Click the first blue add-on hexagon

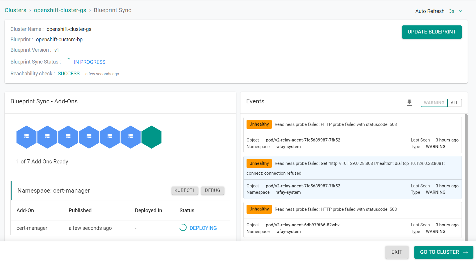coord(27,137)
